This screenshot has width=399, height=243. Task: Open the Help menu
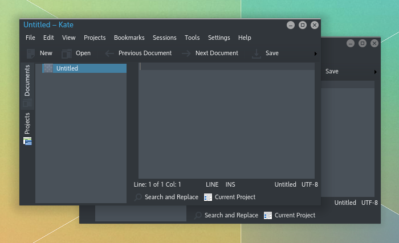pyautogui.click(x=245, y=38)
